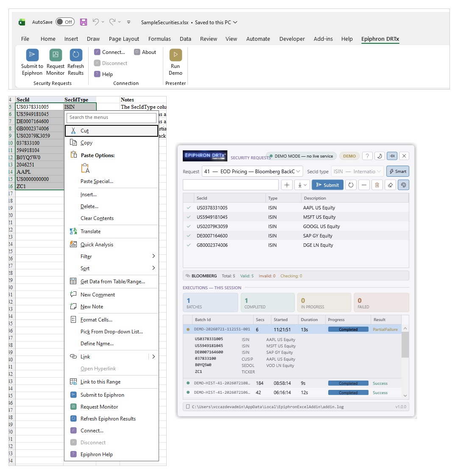Screen dimensions: 458x474
Task: Toggle the pin button in DRTx panel
Action: tap(392, 156)
